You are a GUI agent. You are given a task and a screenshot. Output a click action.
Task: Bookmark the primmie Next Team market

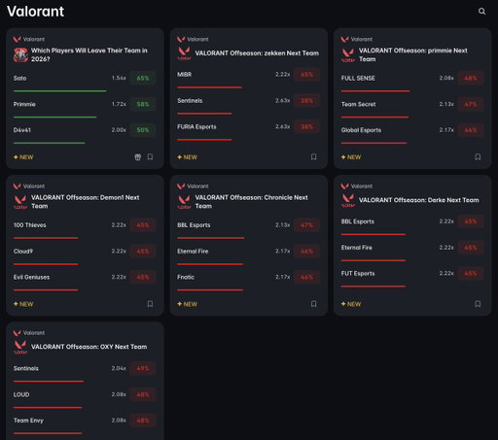(478, 157)
